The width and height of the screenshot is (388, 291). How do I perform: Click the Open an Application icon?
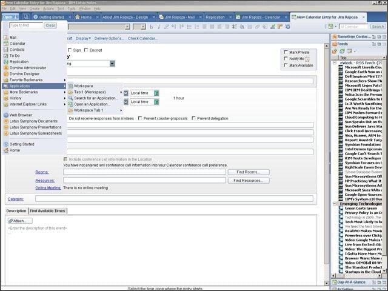pos(70,104)
